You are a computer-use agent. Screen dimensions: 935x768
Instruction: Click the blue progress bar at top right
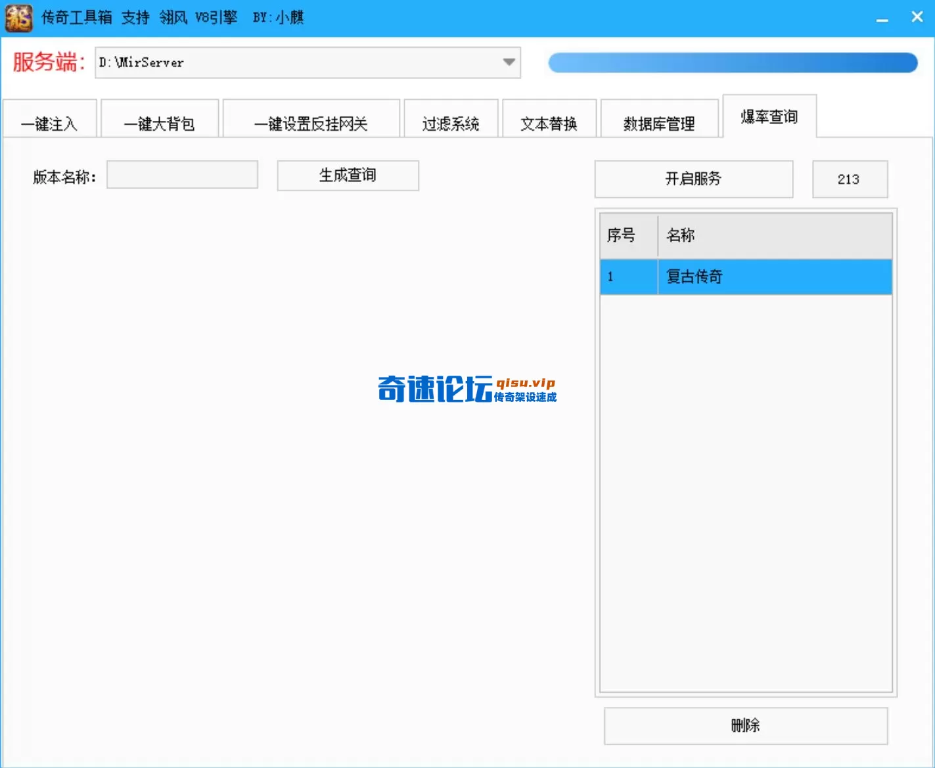point(732,62)
